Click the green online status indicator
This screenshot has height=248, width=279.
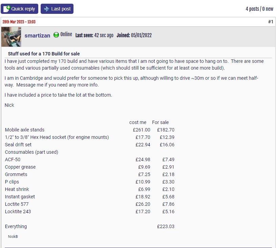(56, 35)
